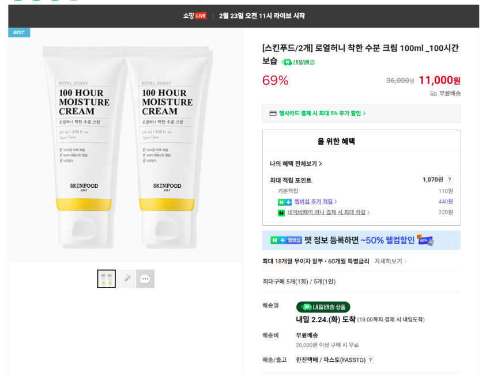Click the N+ membership icon in points list
Screen dimensions: 490x375
click(x=285, y=202)
